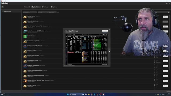The height and width of the screenshot is (96, 171).
Task: Click Combat Auras addon icon
Action: click(25, 46)
